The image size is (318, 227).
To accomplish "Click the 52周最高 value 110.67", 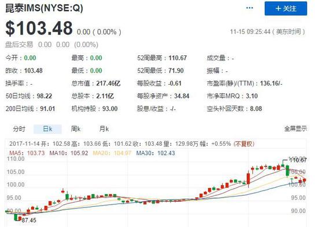I will (x=178, y=58).
